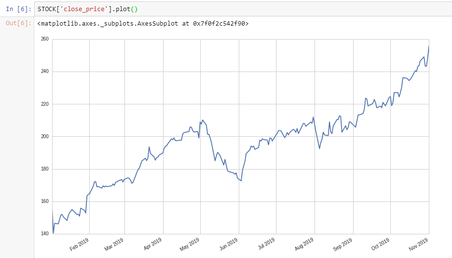The width and height of the screenshot is (452, 258).
Task: Click the 'close_price' string in the code
Action: click(x=84, y=9)
